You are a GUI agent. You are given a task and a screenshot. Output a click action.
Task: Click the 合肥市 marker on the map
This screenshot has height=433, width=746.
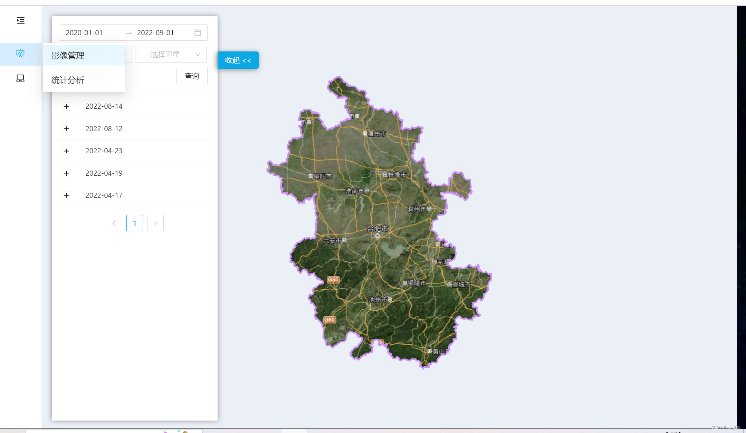click(378, 228)
